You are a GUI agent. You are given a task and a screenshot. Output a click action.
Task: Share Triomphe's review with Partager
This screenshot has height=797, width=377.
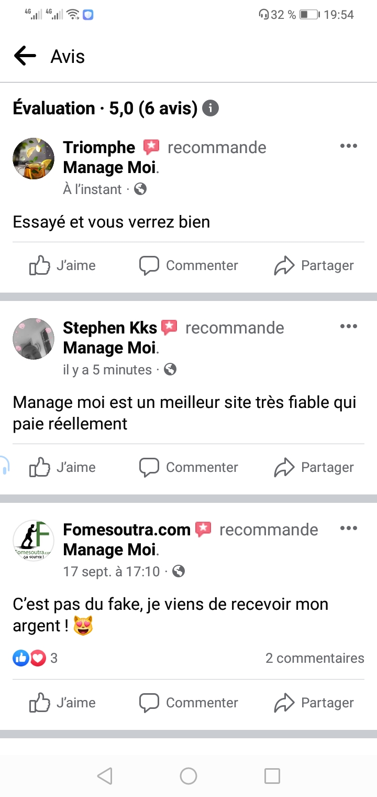(314, 266)
